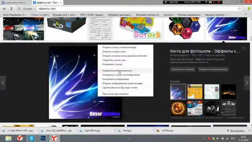Click the taskbar volume icon
Viewport: 252px width, 142px height.
coord(218,138)
